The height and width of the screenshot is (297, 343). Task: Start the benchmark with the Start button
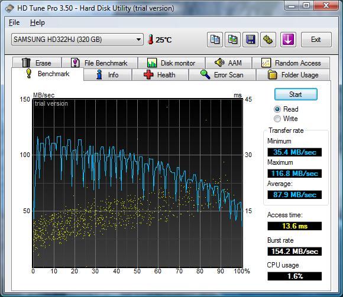pyautogui.click(x=296, y=94)
